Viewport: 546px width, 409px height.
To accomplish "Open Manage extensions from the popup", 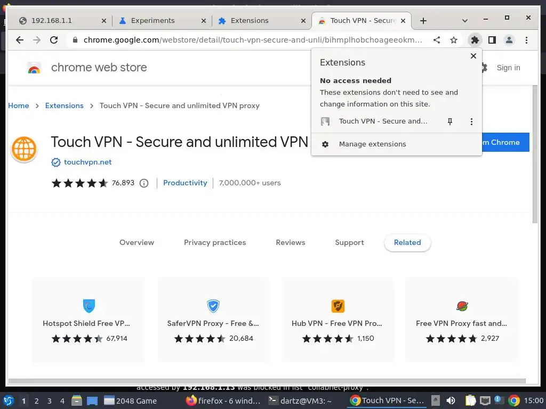I will pos(372,144).
